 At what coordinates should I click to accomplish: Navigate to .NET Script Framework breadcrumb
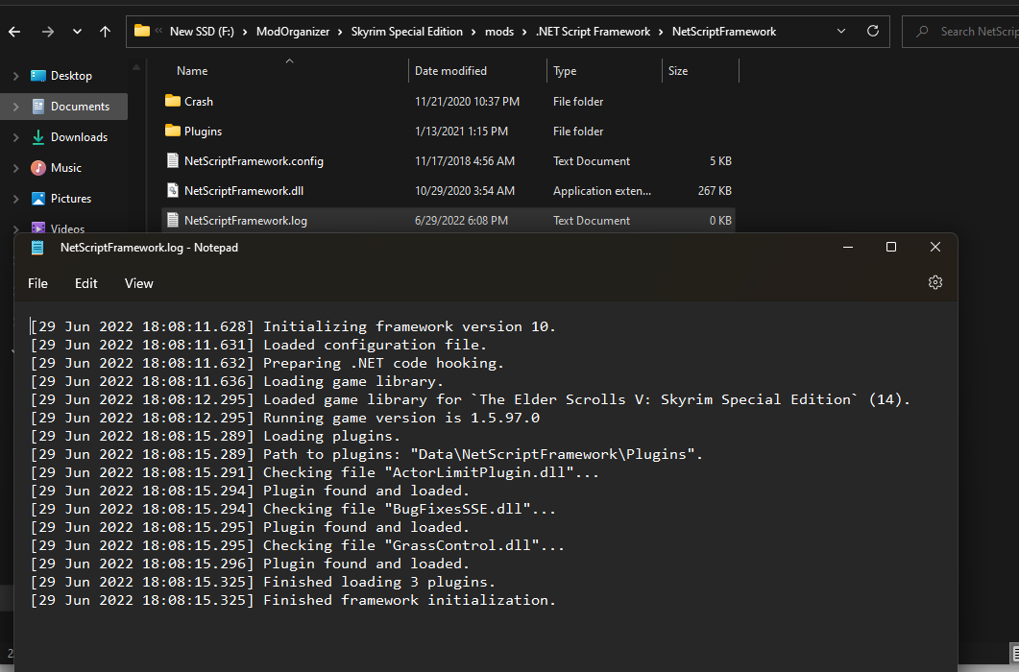593,31
